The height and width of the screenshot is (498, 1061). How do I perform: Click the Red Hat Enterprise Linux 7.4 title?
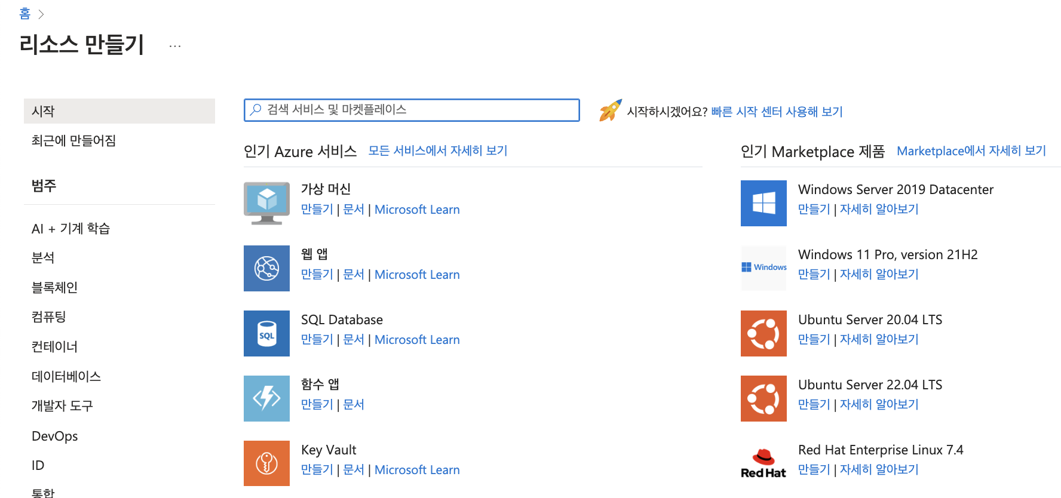881,450
